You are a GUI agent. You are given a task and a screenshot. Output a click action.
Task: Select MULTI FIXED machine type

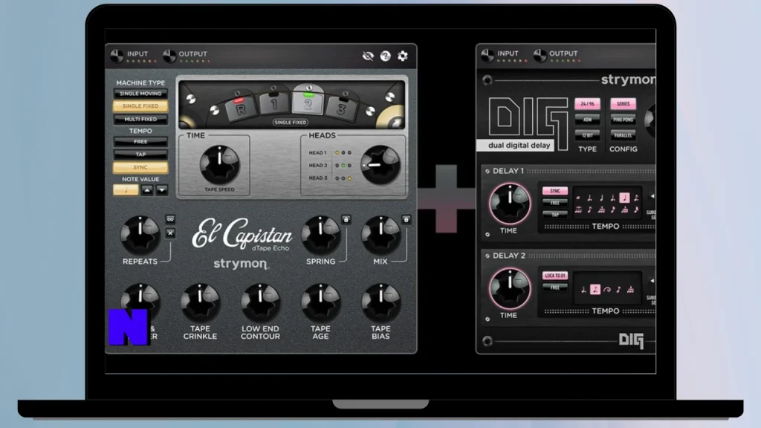(140, 119)
